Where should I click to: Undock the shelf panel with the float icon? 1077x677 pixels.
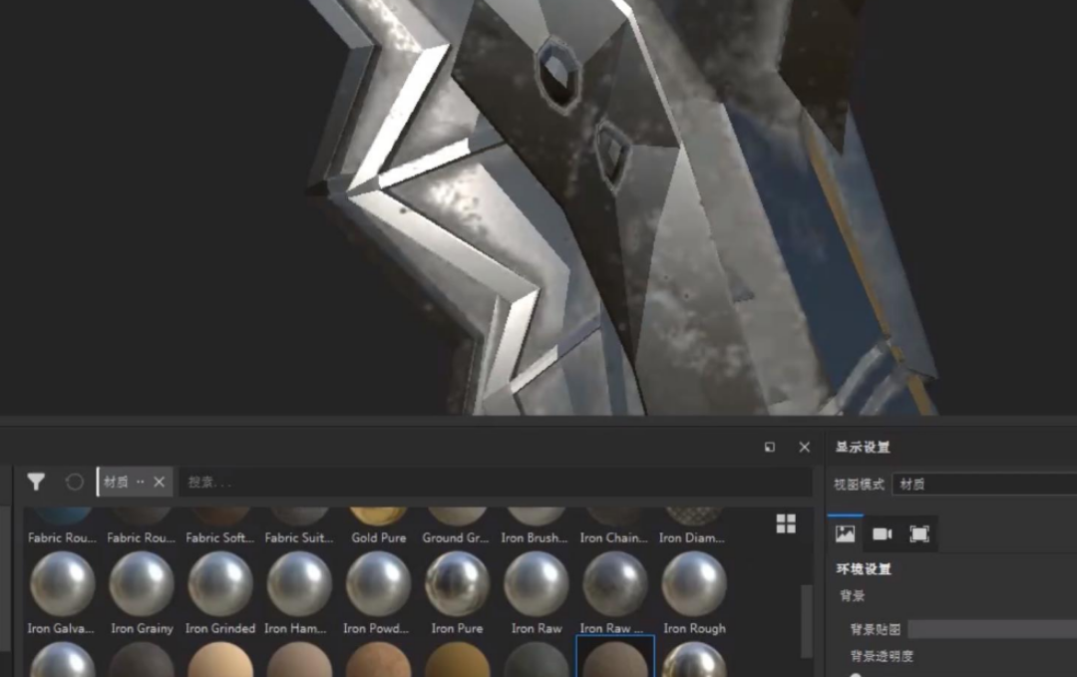coord(770,448)
